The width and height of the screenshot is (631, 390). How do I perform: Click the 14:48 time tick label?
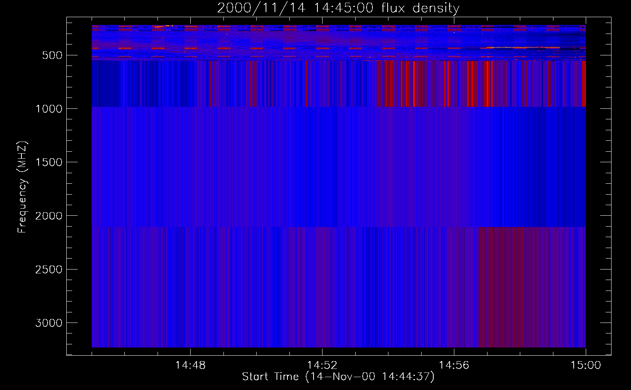pos(190,365)
